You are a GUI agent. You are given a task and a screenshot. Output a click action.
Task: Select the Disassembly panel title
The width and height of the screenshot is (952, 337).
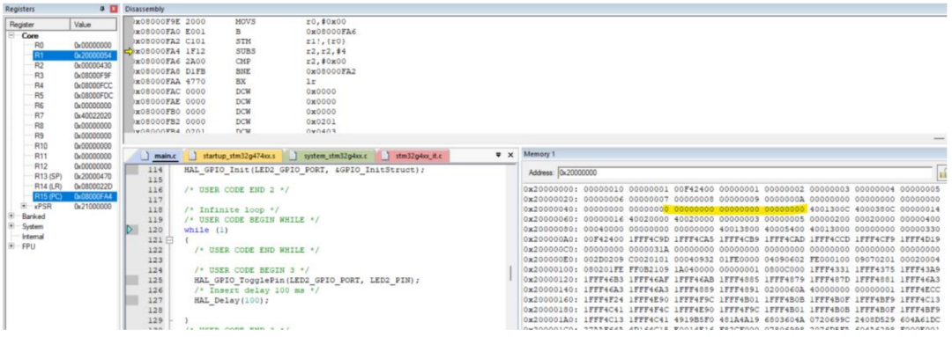[x=145, y=9]
